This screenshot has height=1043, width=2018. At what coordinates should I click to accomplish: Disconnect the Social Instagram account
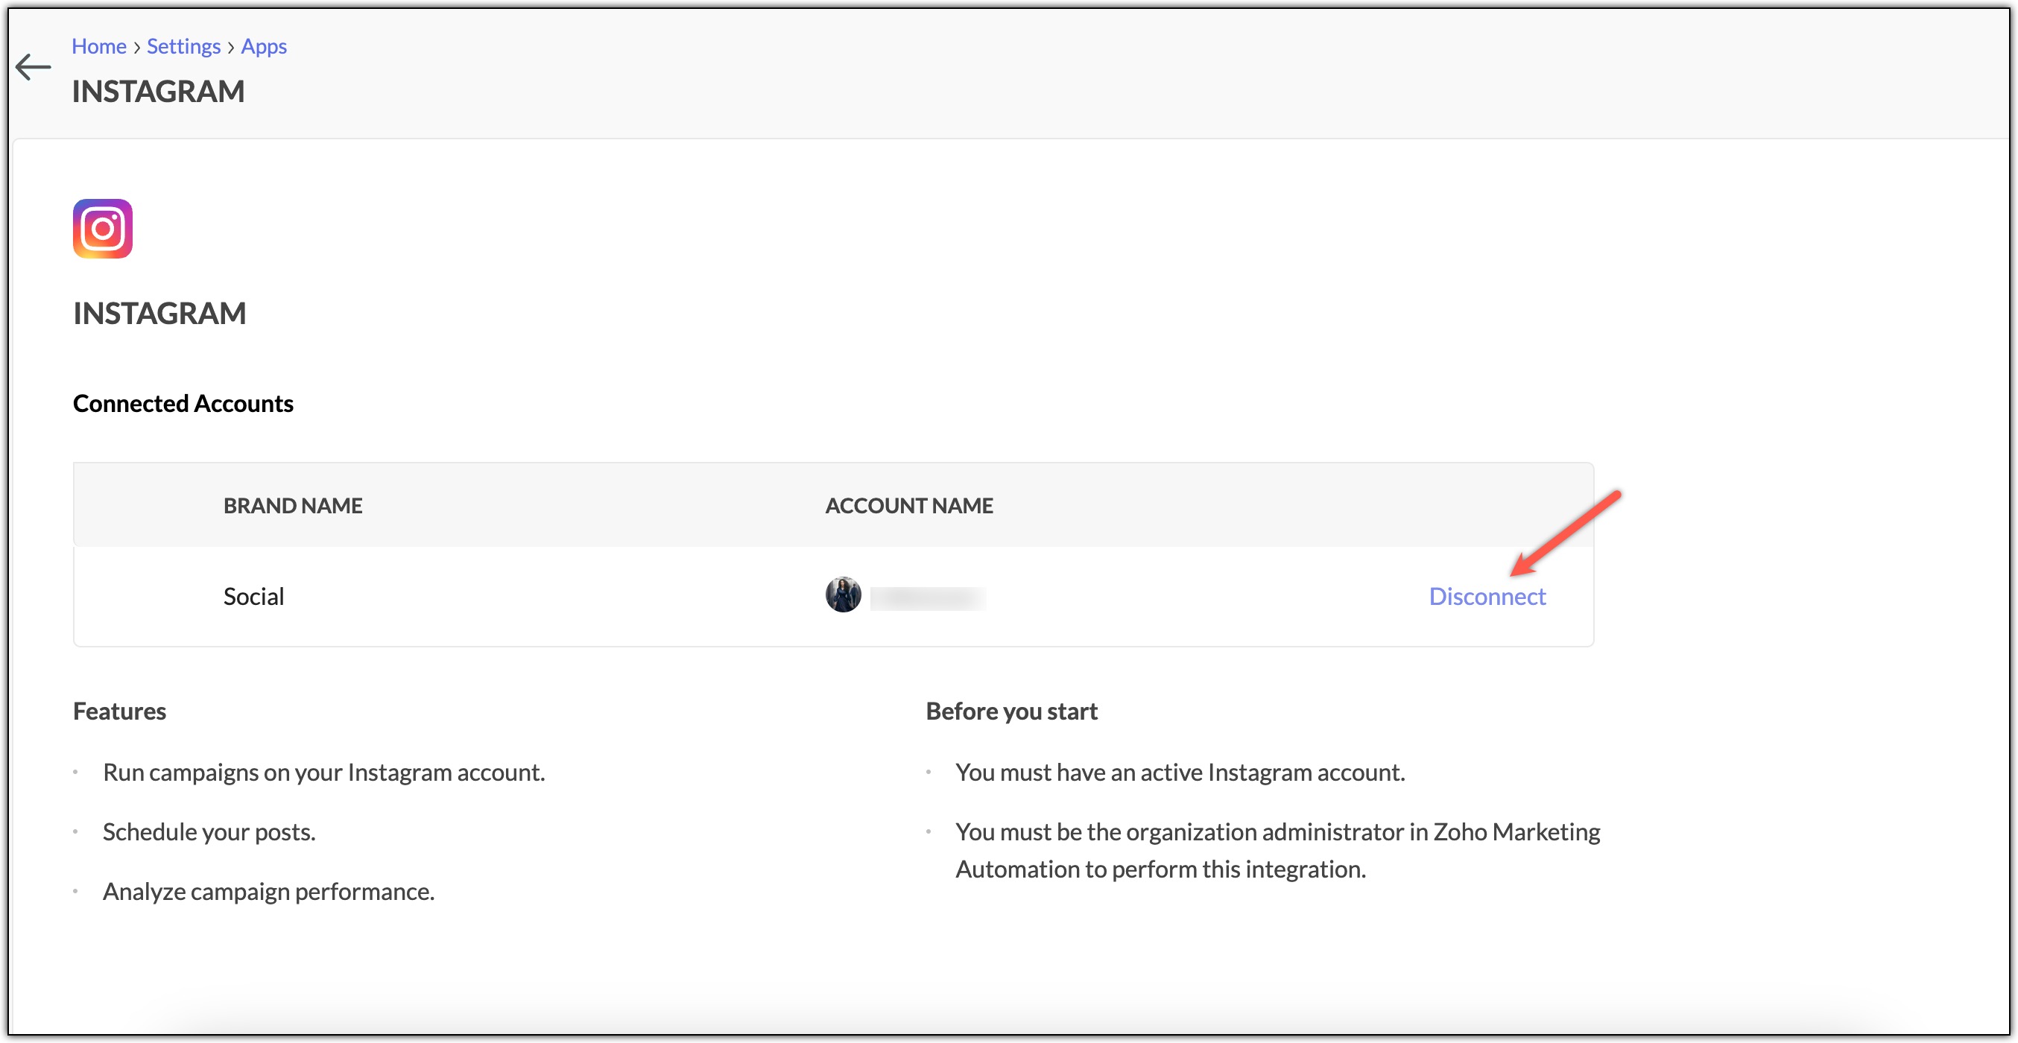coord(1487,597)
